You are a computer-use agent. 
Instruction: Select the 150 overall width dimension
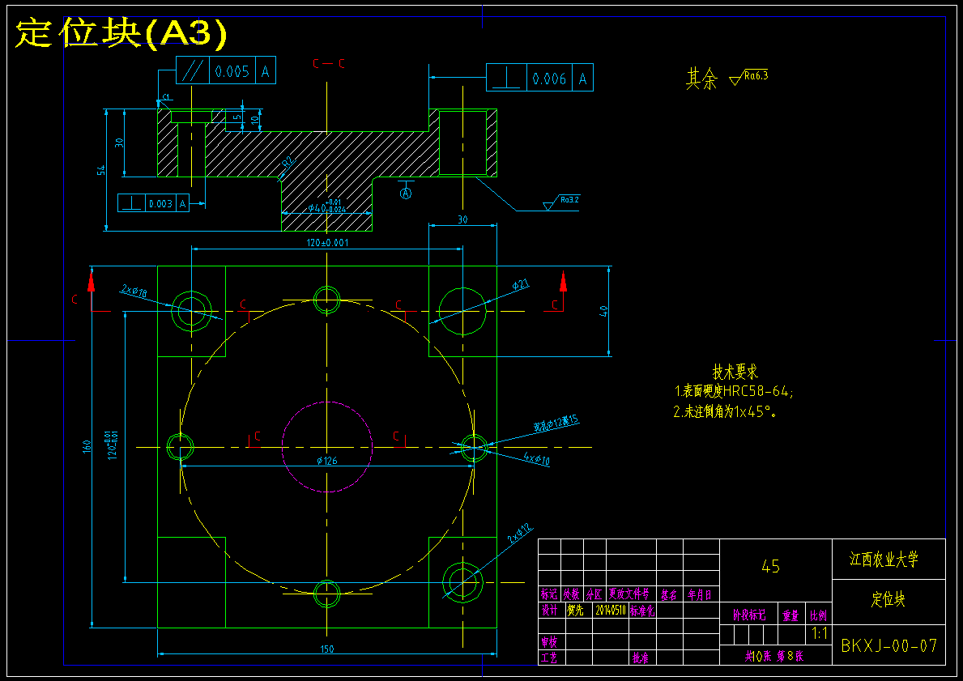327,649
